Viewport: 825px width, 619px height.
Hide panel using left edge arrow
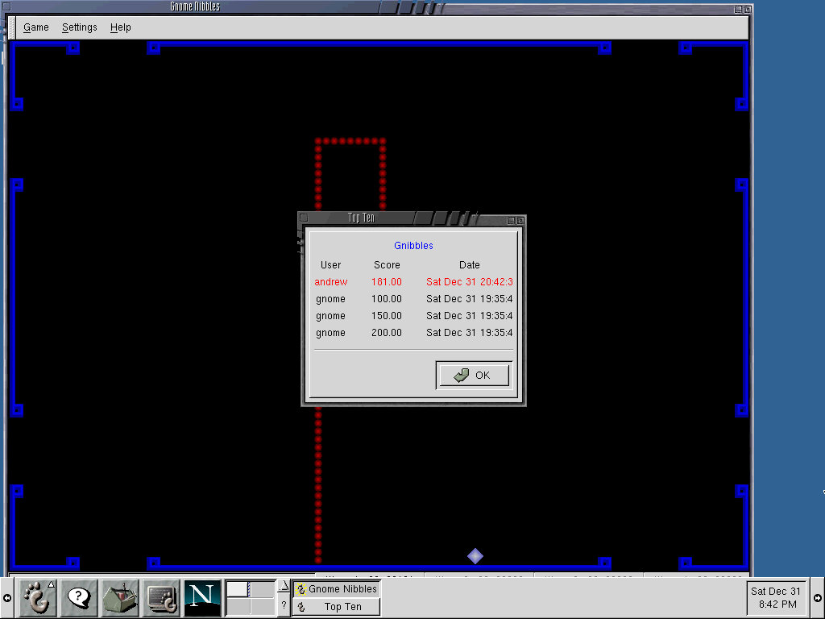(7, 598)
